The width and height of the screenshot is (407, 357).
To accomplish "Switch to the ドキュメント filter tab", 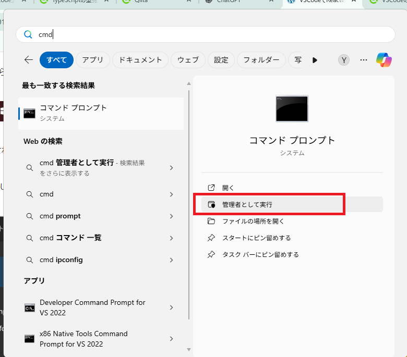I will (x=140, y=60).
